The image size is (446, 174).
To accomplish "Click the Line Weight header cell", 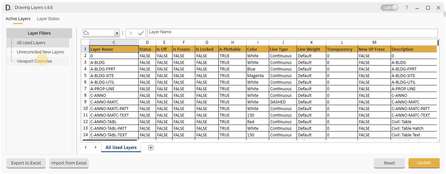I will 311,49.
